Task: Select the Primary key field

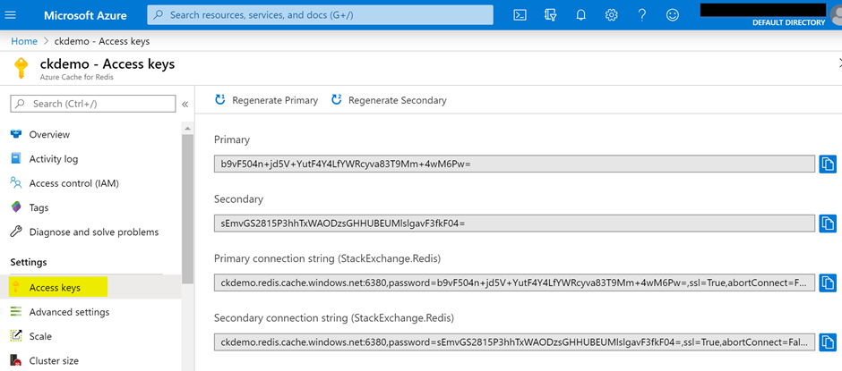Action: pos(514,164)
